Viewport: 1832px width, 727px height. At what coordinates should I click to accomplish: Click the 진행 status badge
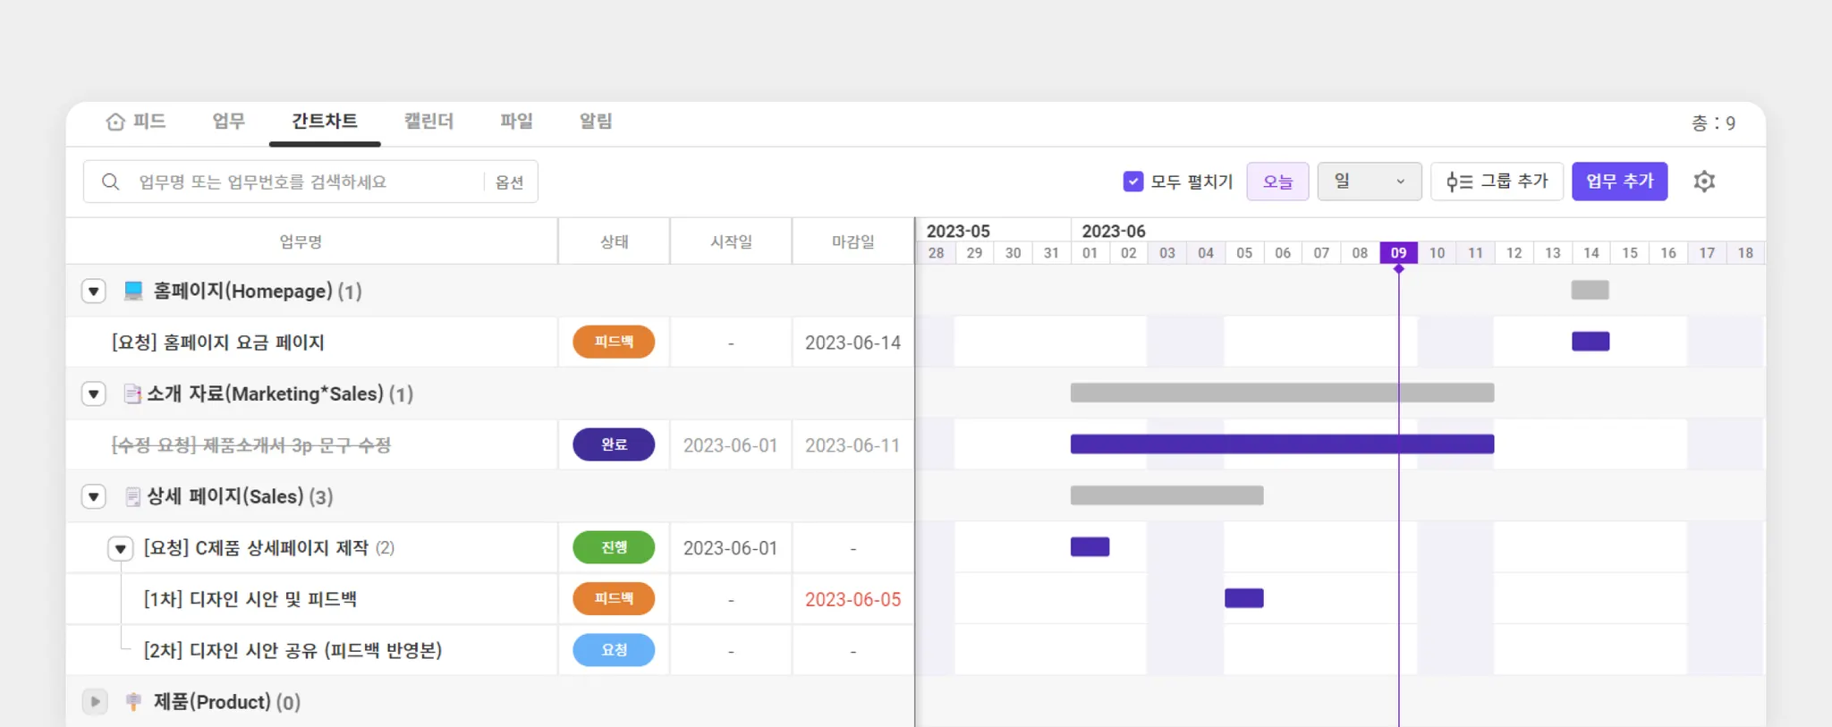[x=614, y=547]
